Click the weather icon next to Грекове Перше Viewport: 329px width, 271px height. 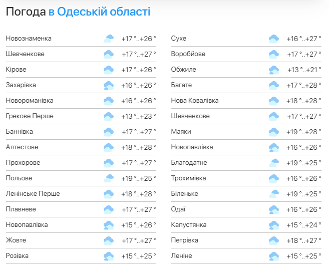pyautogui.click(x=109, y=116)
